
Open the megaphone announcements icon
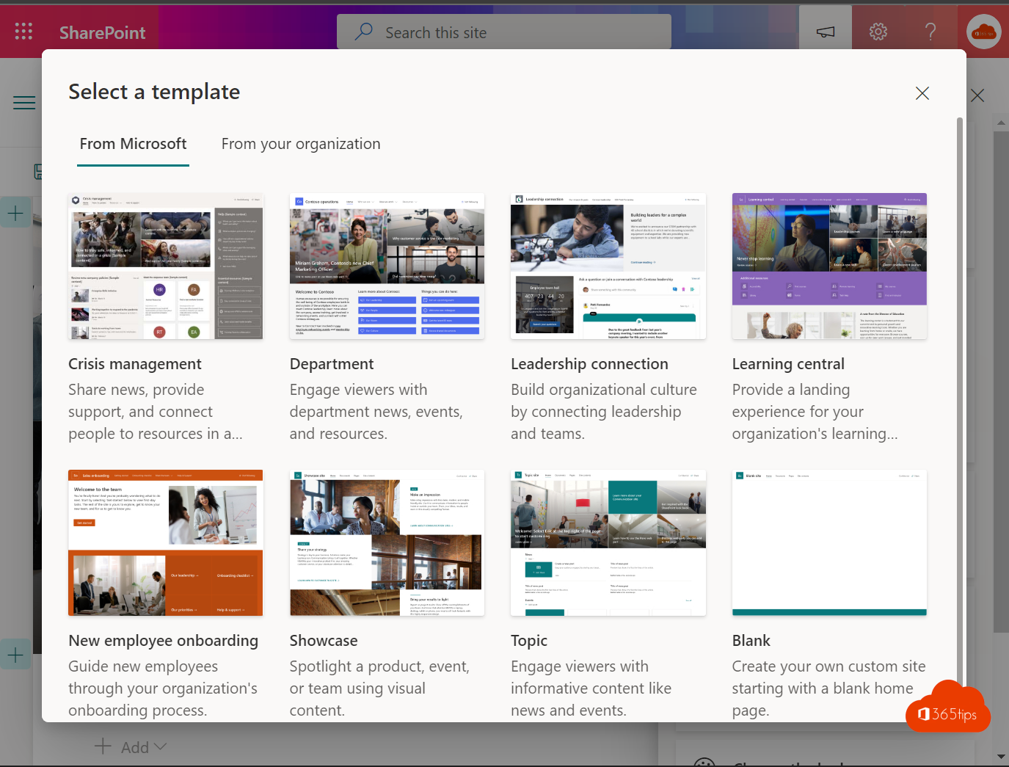pyautogui.click(x=825, y=32)
